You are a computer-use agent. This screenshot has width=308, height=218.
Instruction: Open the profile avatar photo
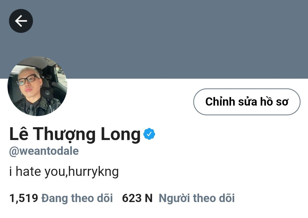coord(37,86)
